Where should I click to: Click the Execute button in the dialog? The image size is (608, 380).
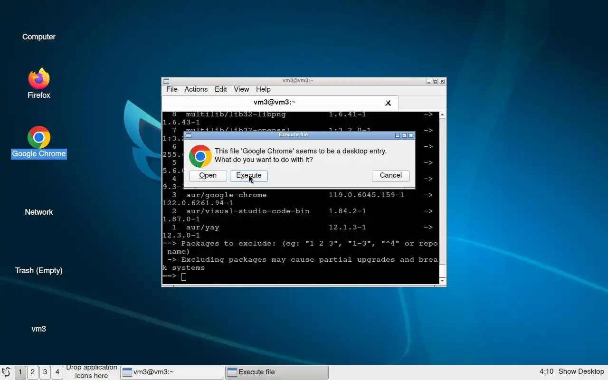[x=249, y=176]
